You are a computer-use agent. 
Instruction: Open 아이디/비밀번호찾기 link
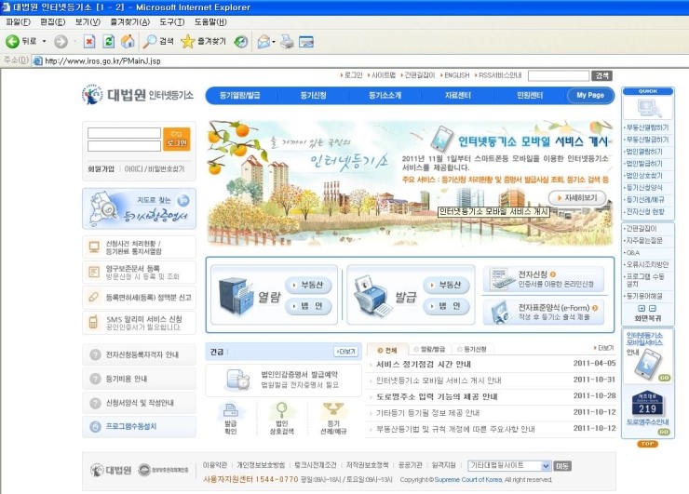155,169
